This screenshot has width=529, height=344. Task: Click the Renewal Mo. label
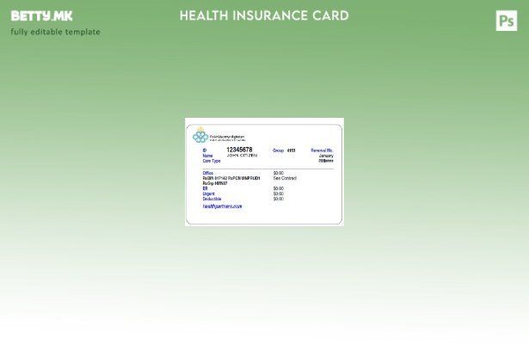point(322,150)
